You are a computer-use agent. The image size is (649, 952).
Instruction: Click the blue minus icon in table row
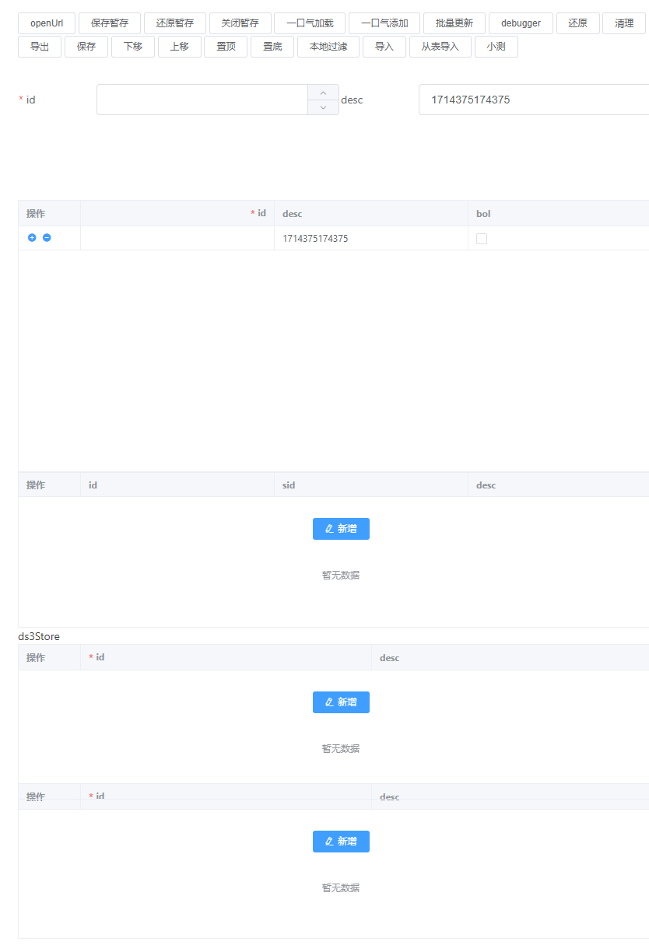click(47, 238)
